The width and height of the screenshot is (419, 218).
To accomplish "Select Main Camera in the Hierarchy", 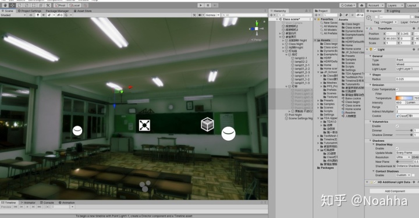I will 294,23.
